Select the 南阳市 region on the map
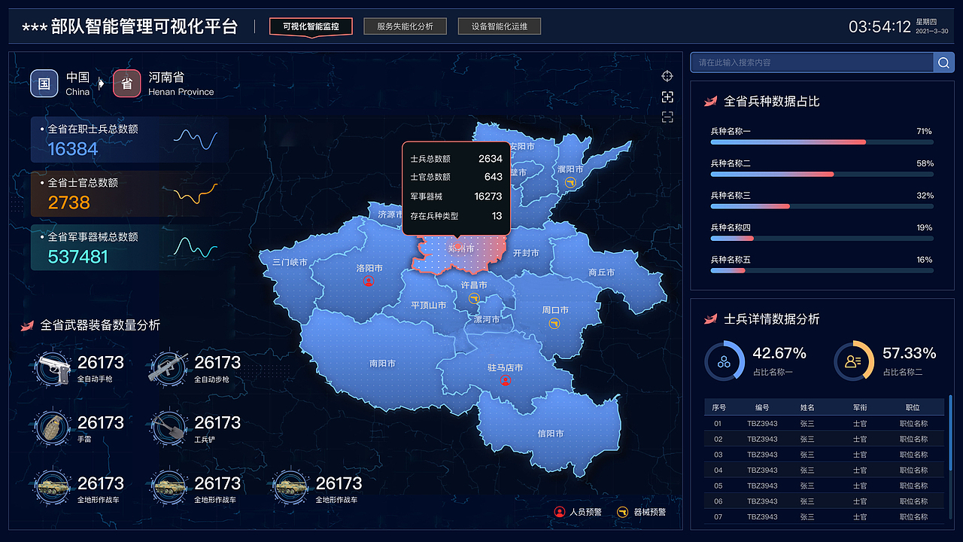The width and height of the screenshot is (963, 542). click(382, 363)
